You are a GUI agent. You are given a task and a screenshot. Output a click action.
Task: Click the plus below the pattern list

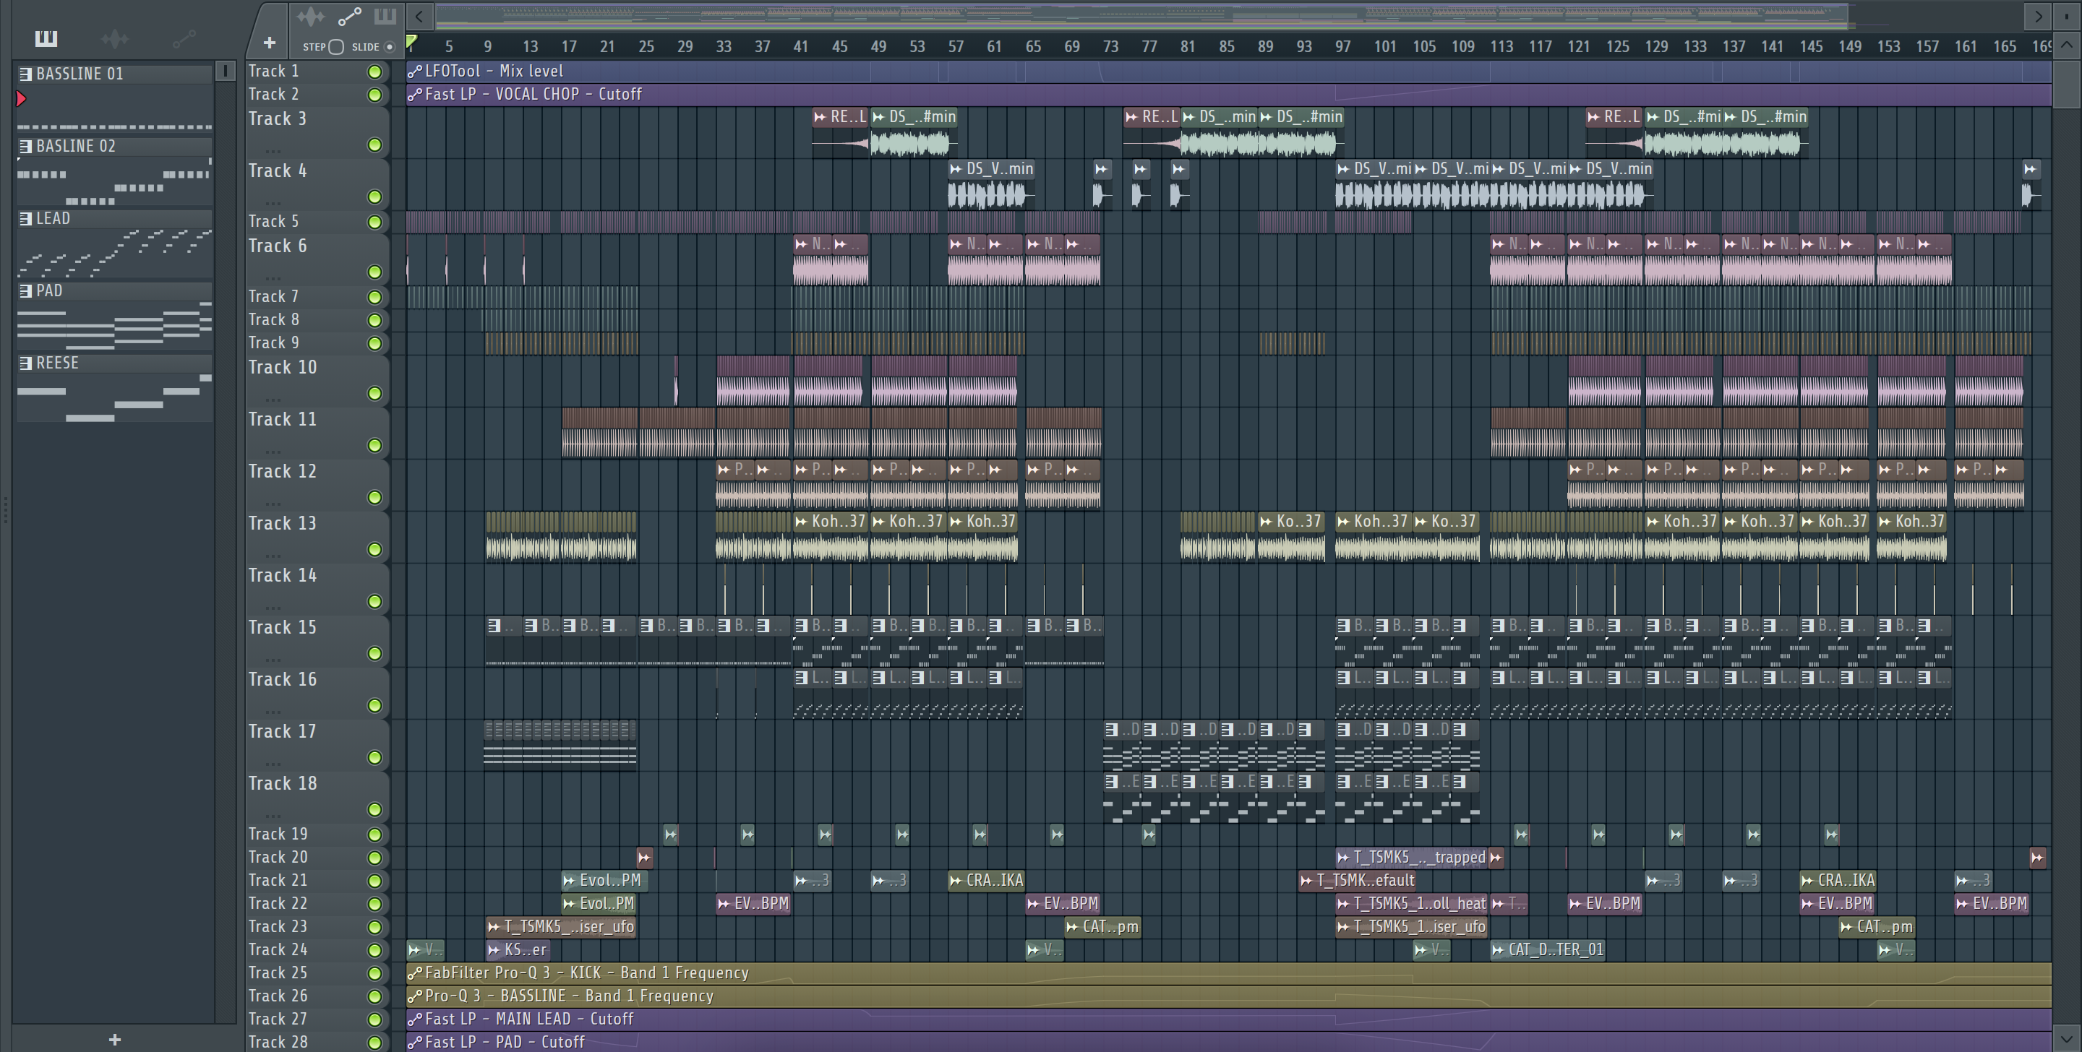point(115,1039)
